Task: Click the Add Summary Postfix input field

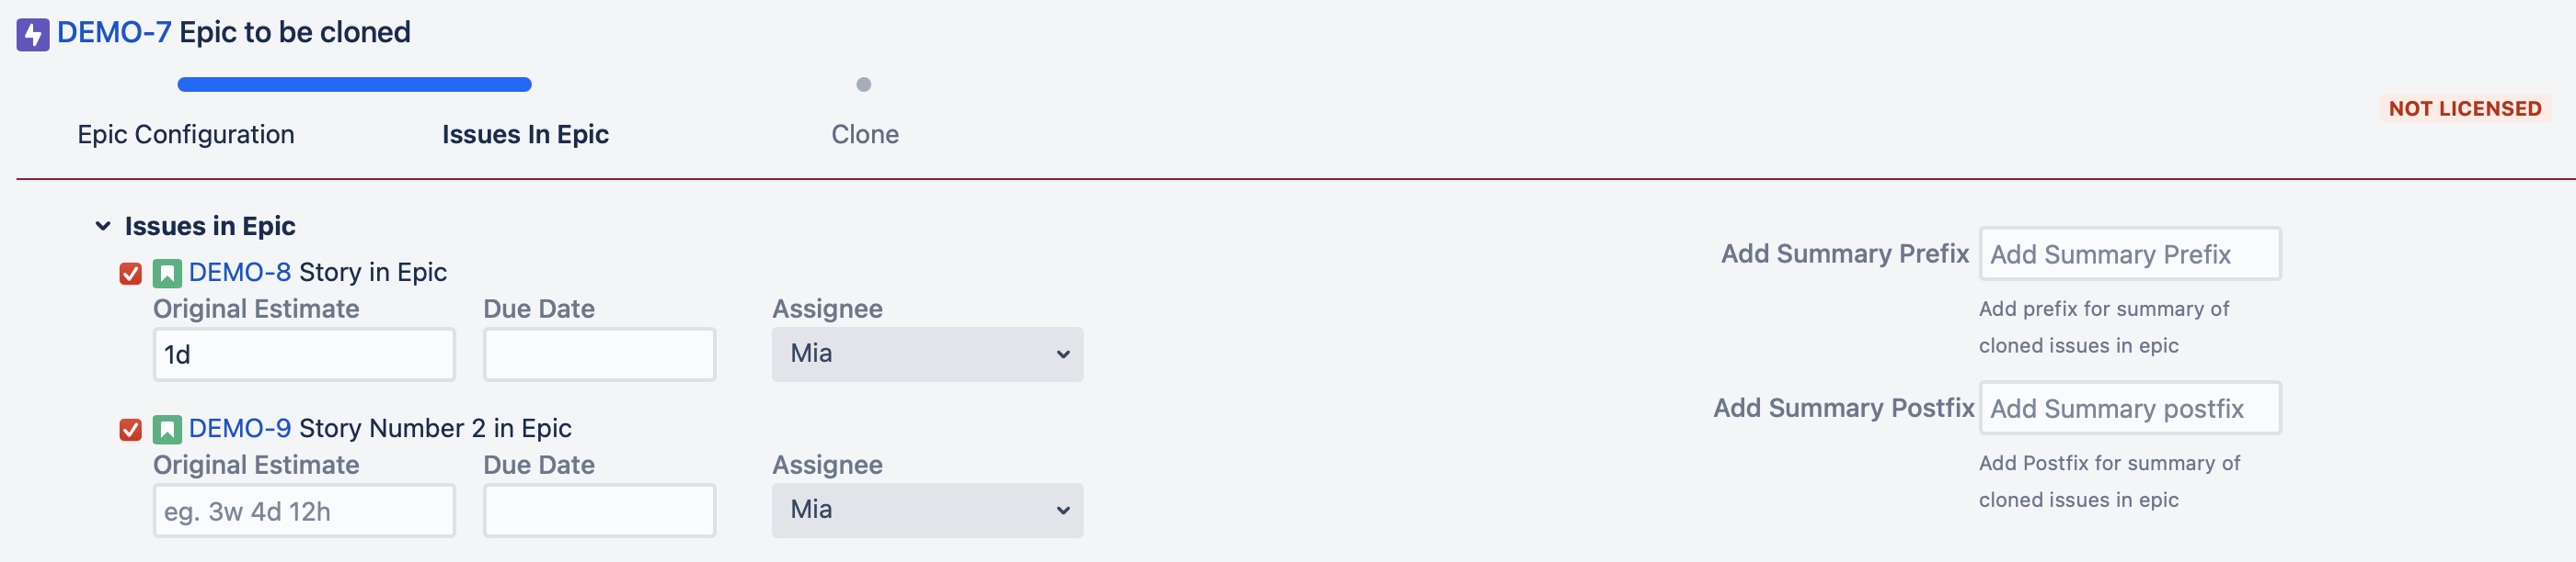Action: tap(2130, 409)
